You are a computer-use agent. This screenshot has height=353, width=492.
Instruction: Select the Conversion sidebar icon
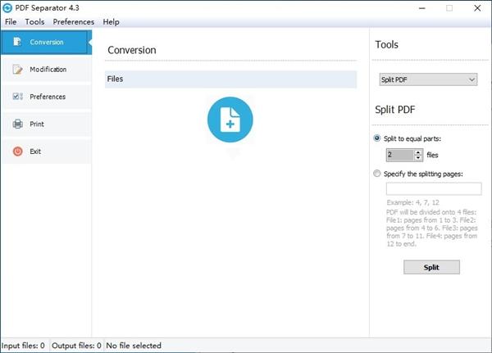coord(17,42)
